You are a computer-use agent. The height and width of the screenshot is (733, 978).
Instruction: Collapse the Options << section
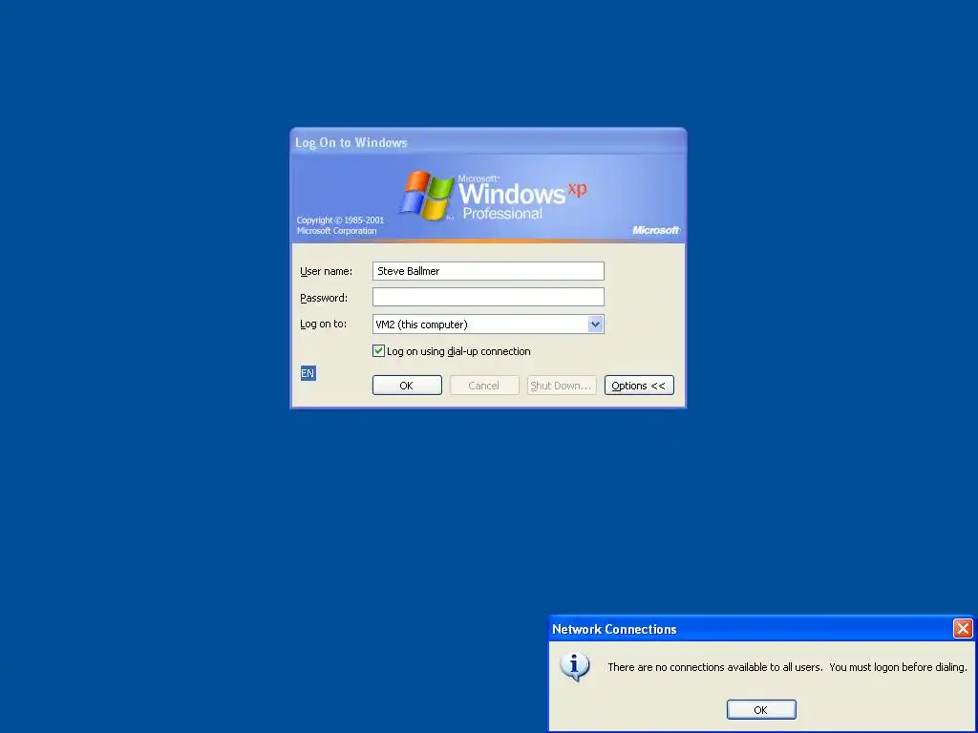639,386
